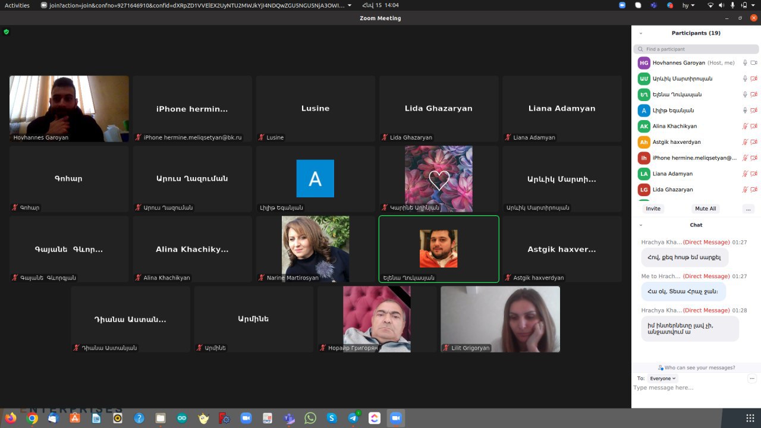761x428 pixels.
Task: Click Zoom tray icon in top bar
Action: point(622,5)
